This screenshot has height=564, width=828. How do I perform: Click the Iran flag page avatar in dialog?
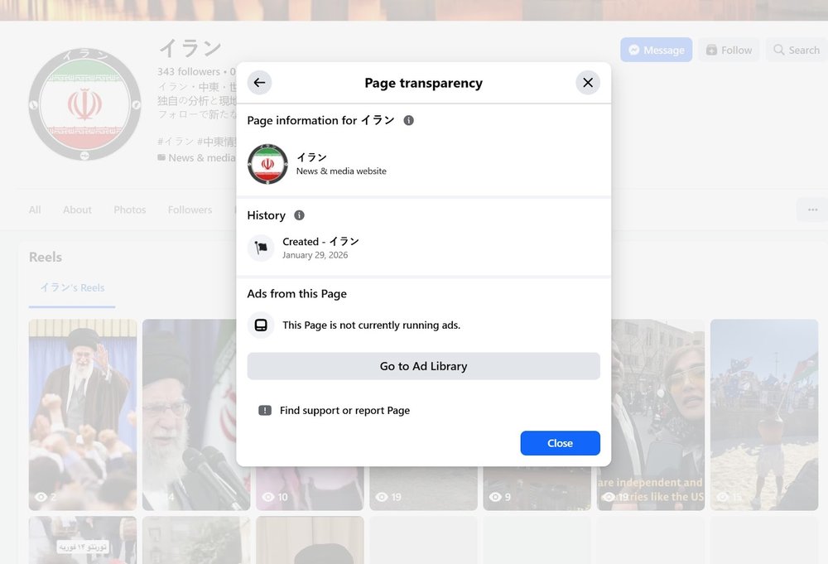(267, 164)
